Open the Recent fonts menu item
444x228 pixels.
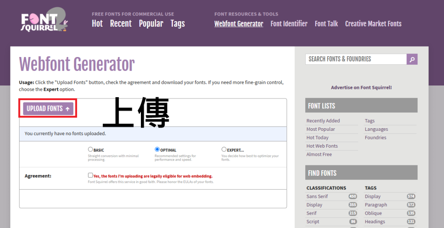[121, 24]
